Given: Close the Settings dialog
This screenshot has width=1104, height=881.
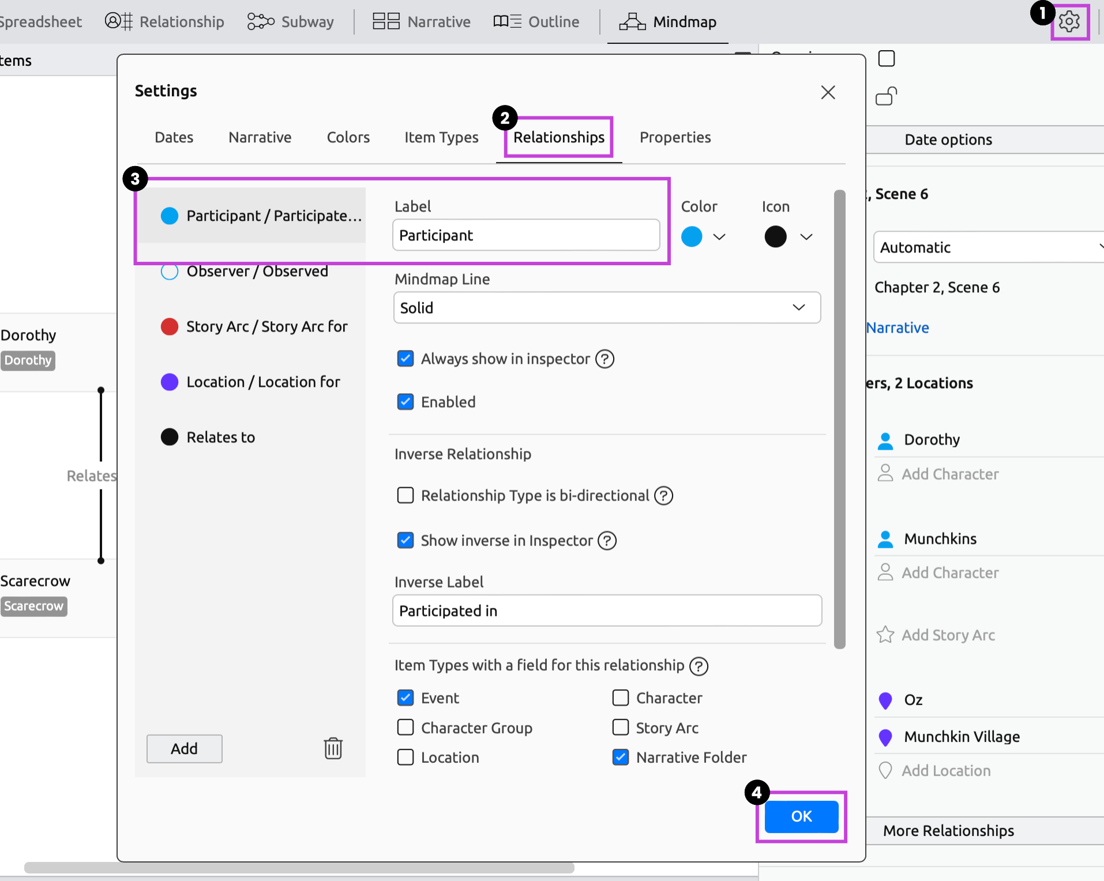Looking at the screenshot, I should click(x=828, y=92).
